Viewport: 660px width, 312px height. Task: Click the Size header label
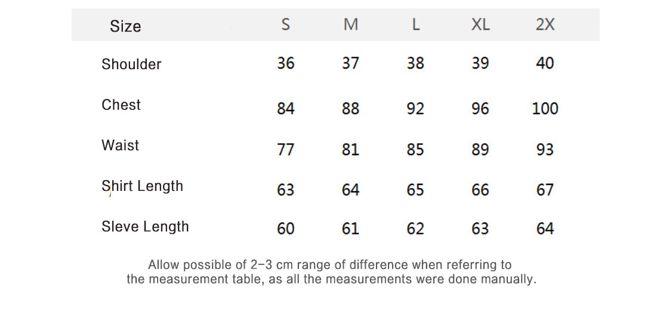click(125, 26)
